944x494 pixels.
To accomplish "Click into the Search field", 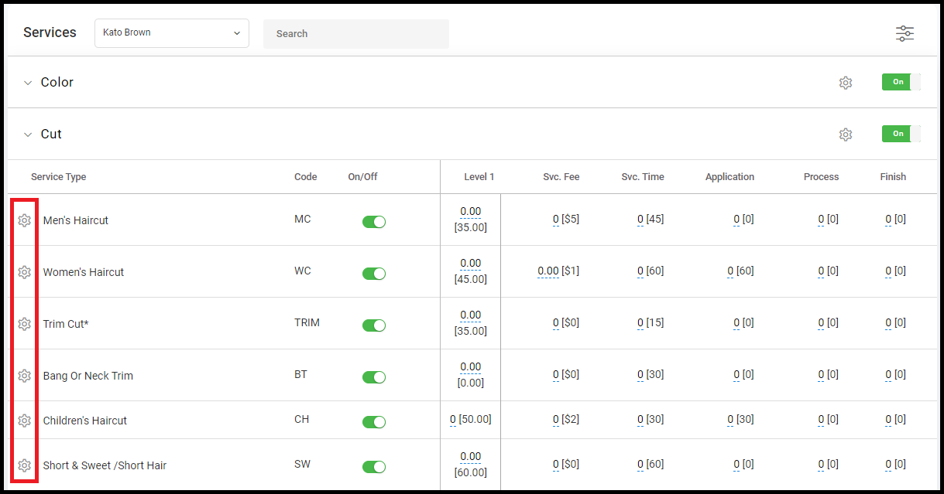I will pyautogui.click(x=356, y=34).
